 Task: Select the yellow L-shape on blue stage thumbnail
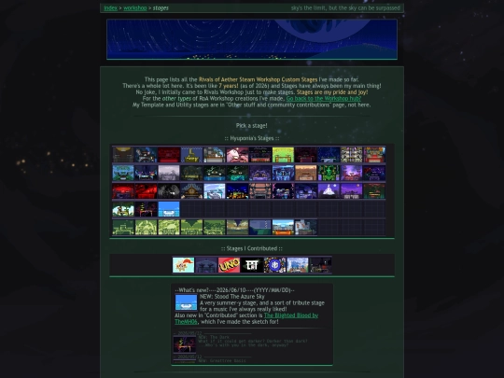point(191,155)
